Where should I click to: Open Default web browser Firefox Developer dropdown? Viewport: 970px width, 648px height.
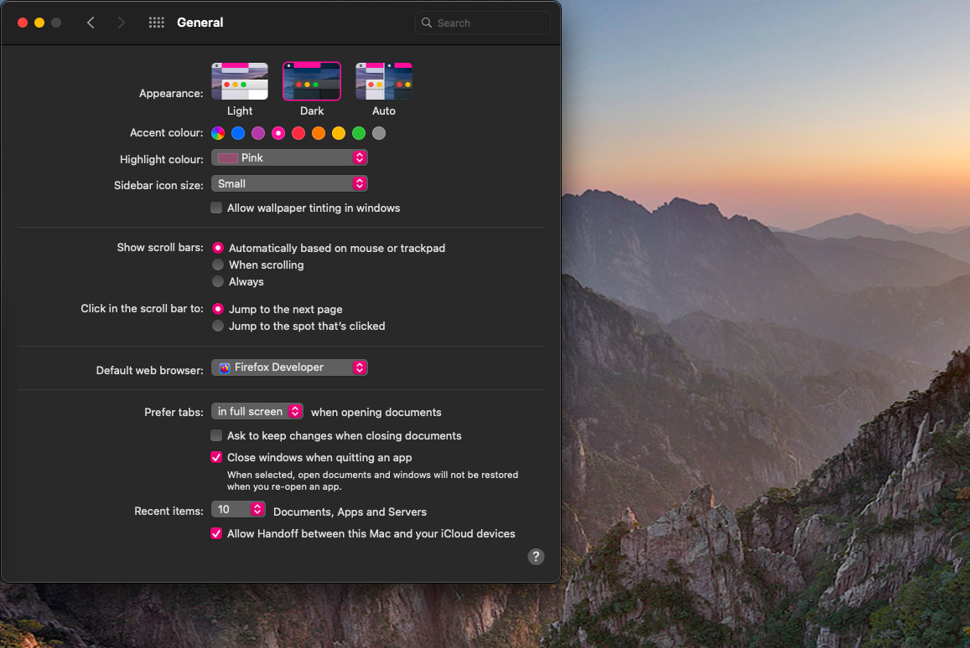pos(289,368)
